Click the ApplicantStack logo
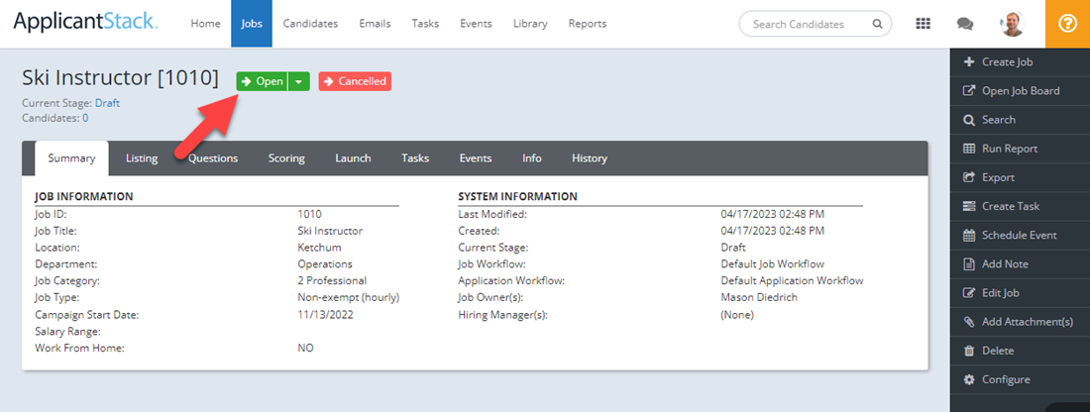1090x412 pixels. coord(84,23)
